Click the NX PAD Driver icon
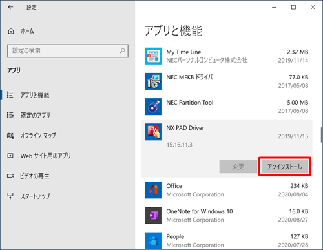 (154, 132)
